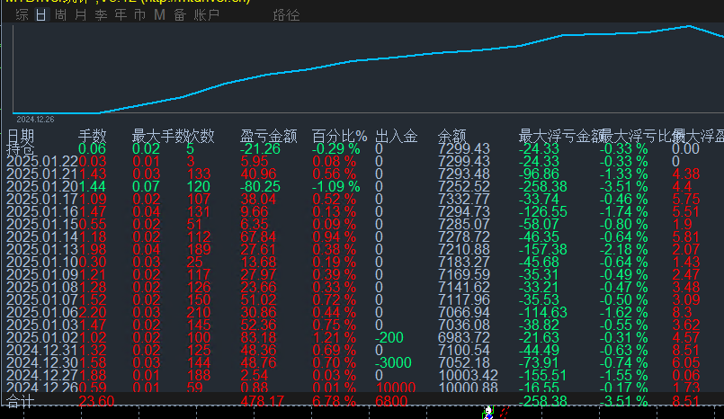This screenshot has height=419, width=724.
Task: Select the 2025.01.06 date row
Action: [x=42, y=312]
